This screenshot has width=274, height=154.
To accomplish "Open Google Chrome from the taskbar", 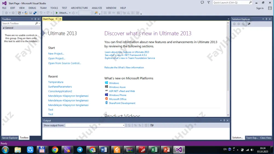I will tap(55, 150).
